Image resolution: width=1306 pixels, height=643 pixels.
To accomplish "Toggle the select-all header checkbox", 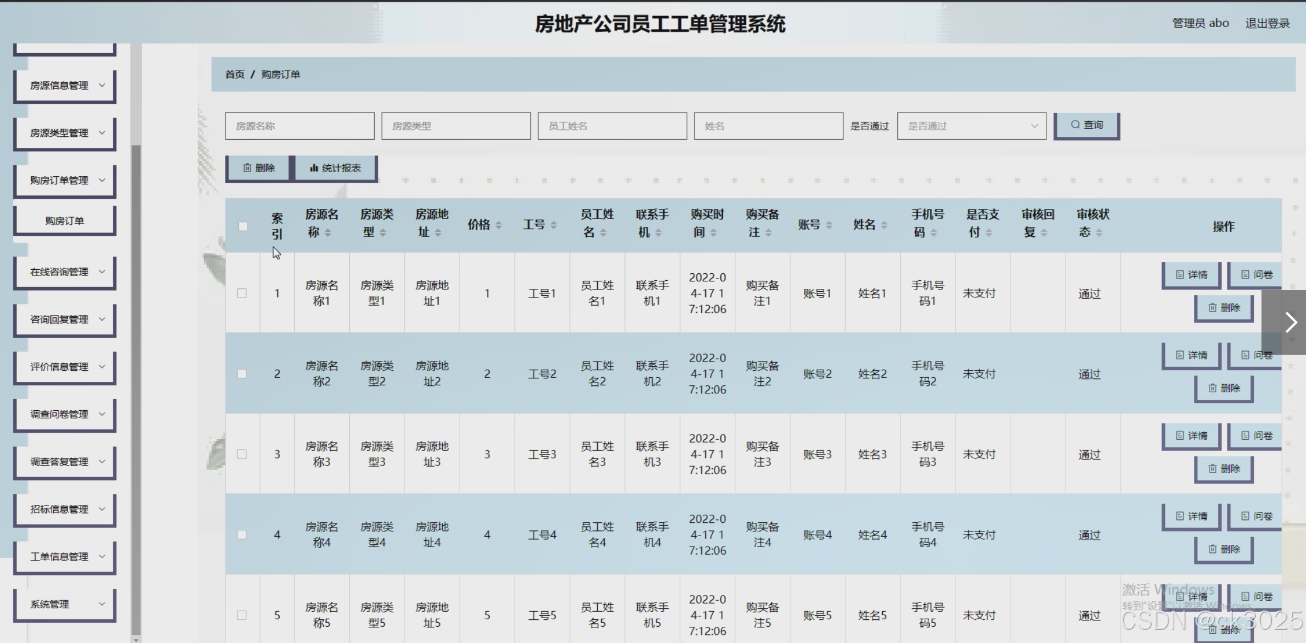I will (x=243, y=226).
